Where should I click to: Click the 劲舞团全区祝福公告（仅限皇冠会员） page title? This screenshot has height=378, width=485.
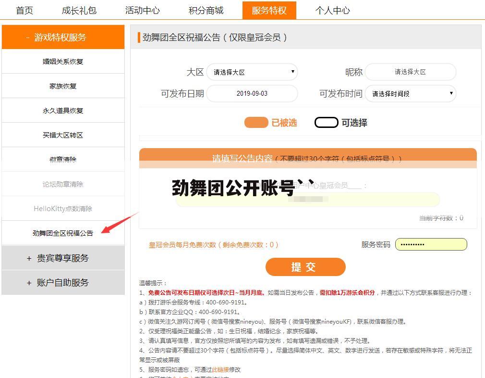point(215,37)
